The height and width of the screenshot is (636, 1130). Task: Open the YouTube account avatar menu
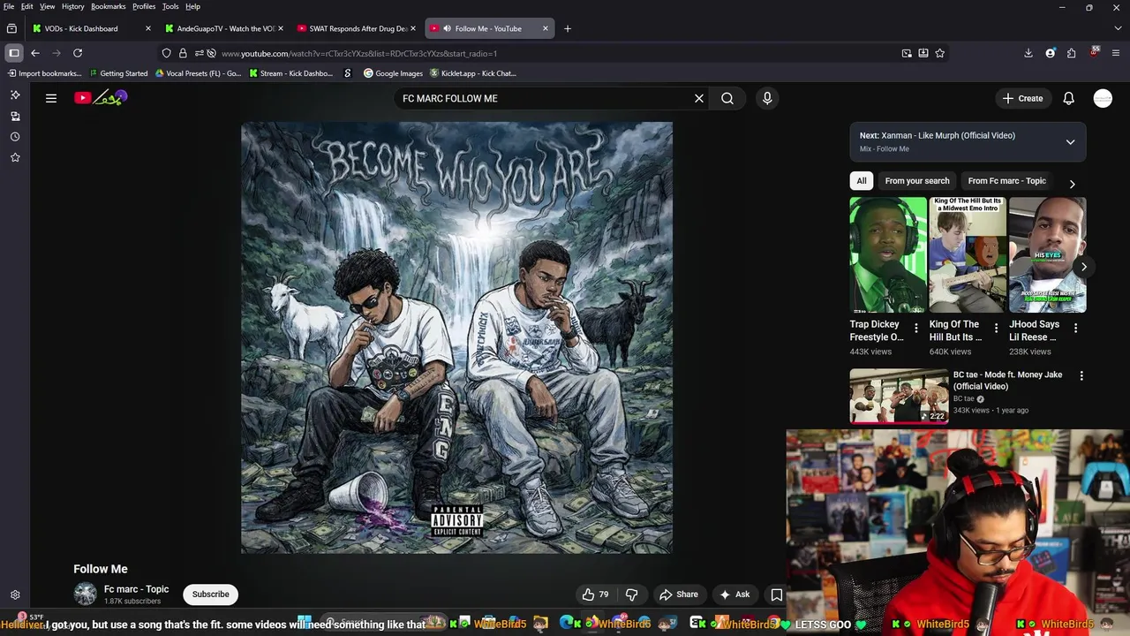coord(1103,98)
